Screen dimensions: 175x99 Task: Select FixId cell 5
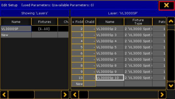78,47
